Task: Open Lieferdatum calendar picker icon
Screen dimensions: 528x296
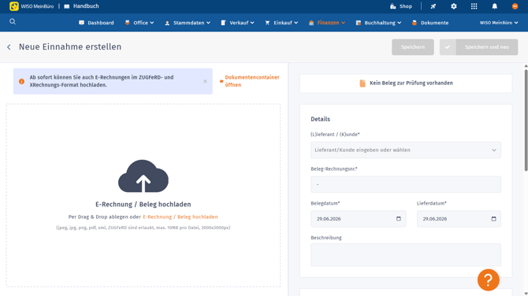Action: 493,219
